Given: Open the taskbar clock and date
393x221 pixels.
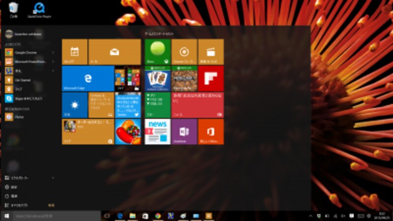Looking at the screenshot, I should tap(382, 216).
